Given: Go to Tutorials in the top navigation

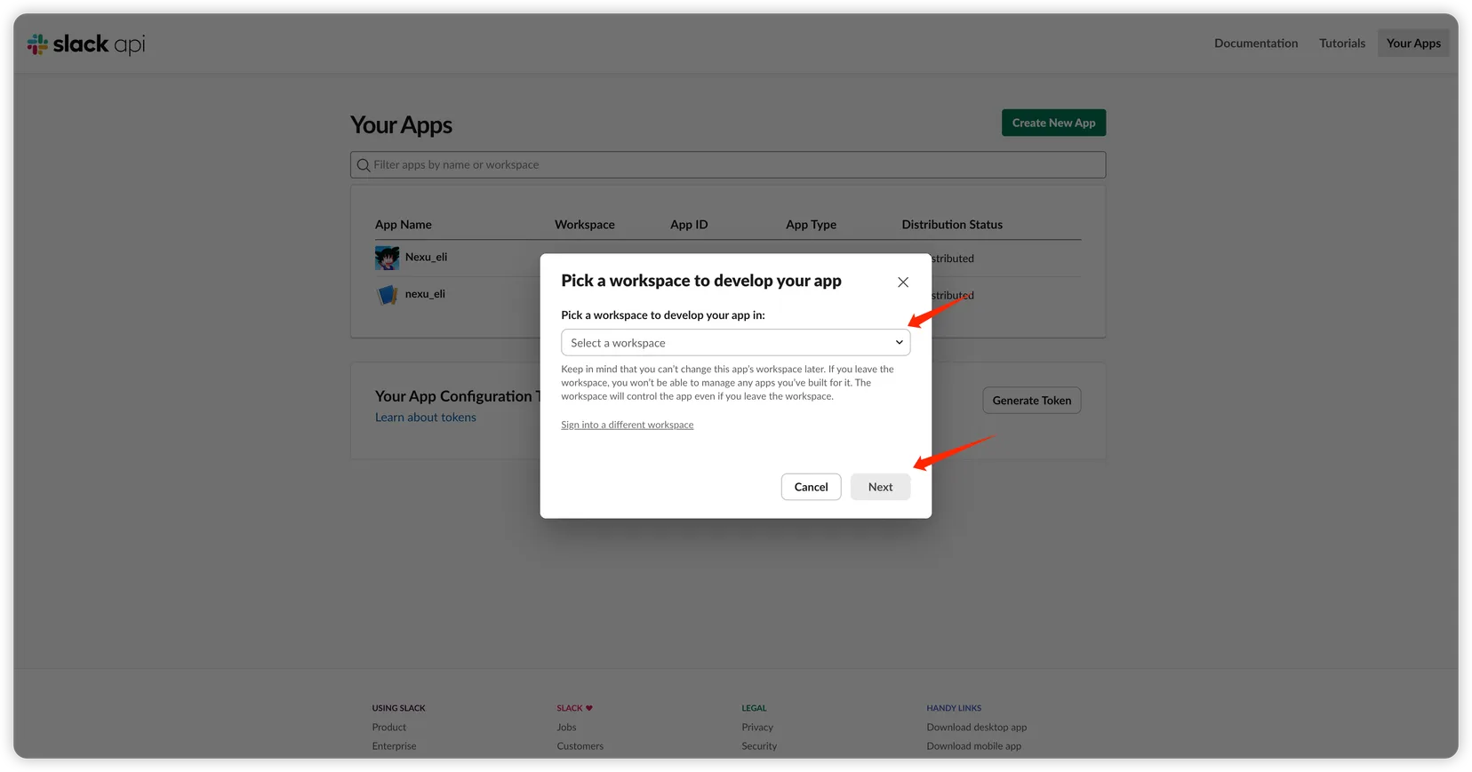Looking at the screenshot, I should click(1341, 44).
